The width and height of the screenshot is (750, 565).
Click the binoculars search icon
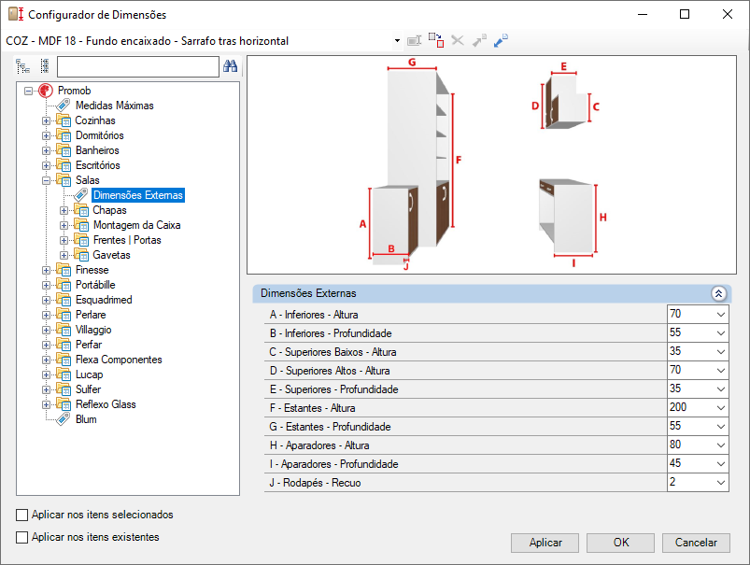pos(231,66)
